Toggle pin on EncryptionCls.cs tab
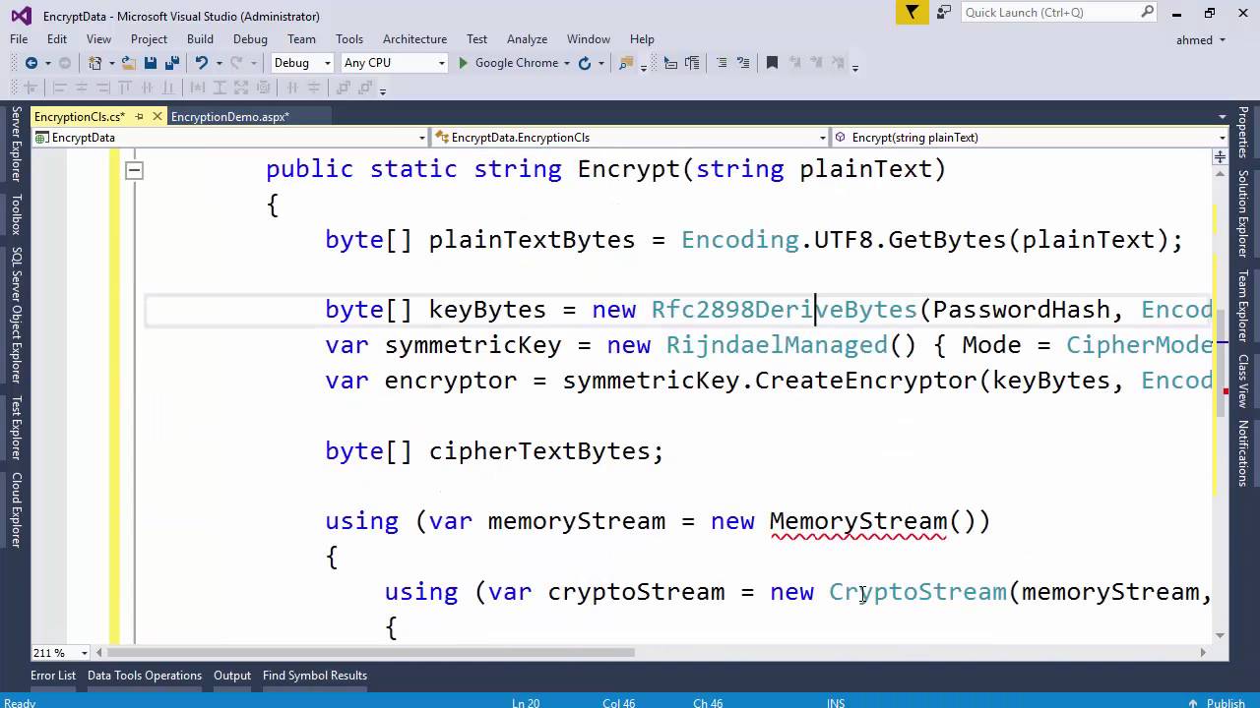 click(x=140, y=117)
